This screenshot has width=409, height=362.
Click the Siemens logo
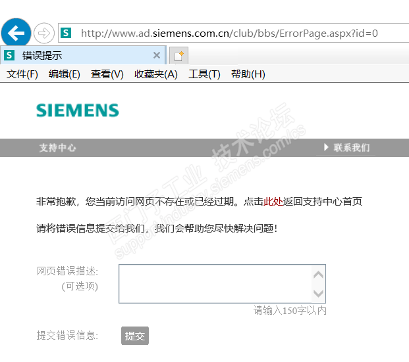[x=78, y=110]
